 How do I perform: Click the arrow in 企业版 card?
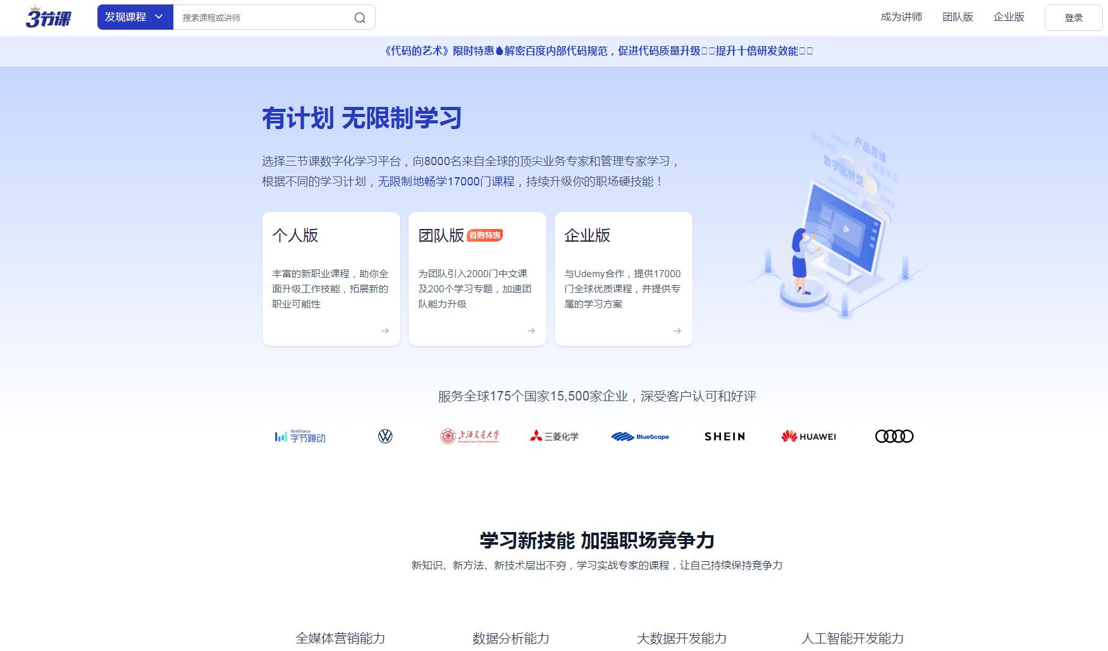click(677, 331)
